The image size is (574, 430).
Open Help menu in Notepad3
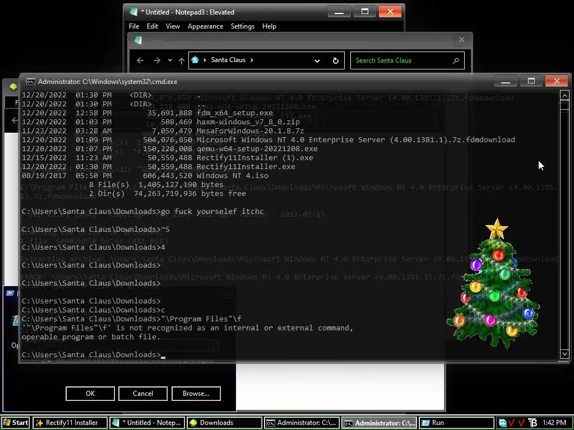point(269,26)
